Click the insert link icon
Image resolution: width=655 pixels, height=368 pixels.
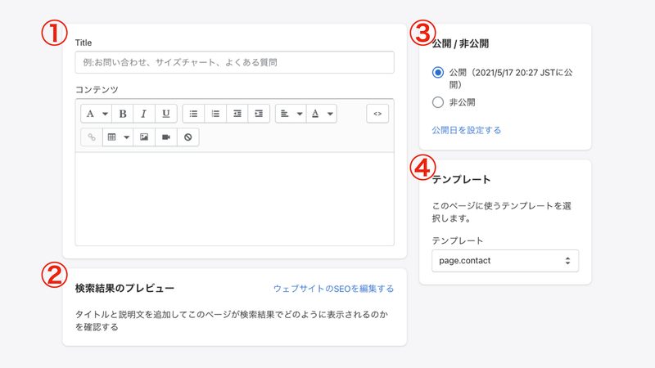coord(92,137)
